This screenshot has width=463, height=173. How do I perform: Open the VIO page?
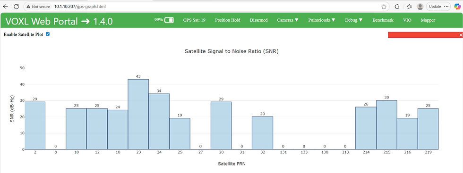(407, 20)
